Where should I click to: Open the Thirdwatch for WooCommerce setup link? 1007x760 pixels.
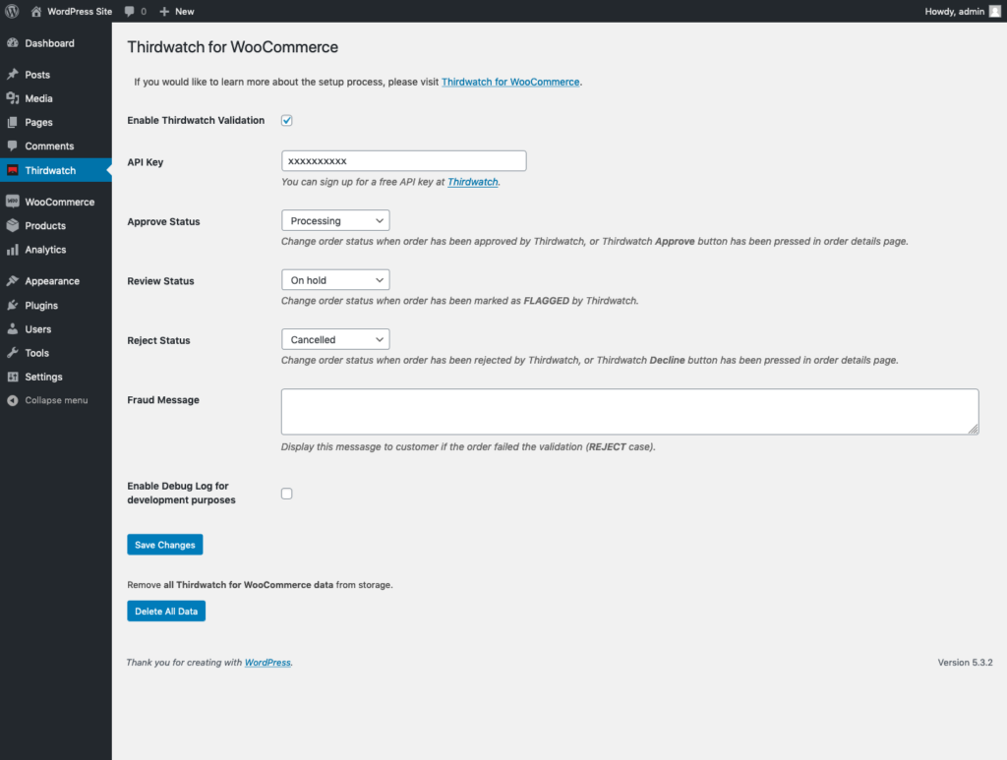(x=510, y=82)
